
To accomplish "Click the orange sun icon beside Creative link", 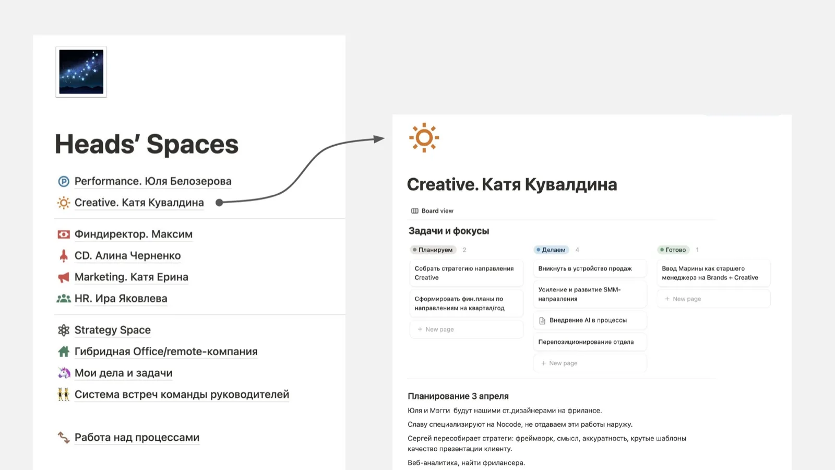I will point(64,203).
